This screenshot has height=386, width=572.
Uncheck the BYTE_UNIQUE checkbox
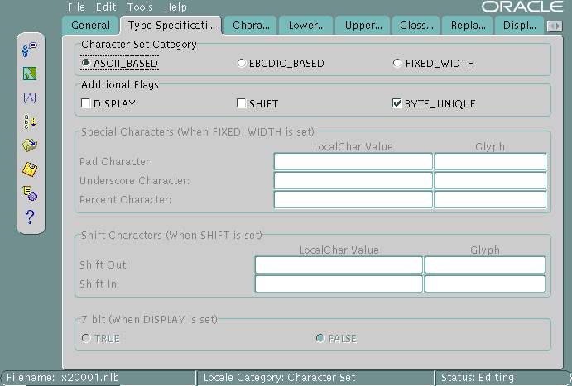click(397, 103)
